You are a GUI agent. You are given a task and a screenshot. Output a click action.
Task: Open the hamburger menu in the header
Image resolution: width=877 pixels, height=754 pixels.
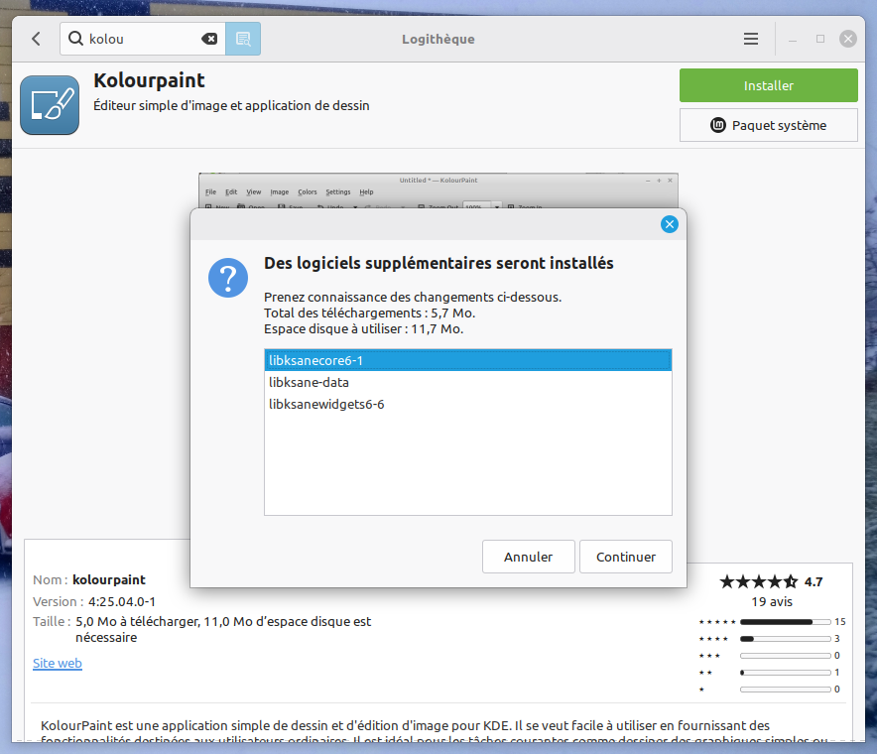click(x=751, y=39)
